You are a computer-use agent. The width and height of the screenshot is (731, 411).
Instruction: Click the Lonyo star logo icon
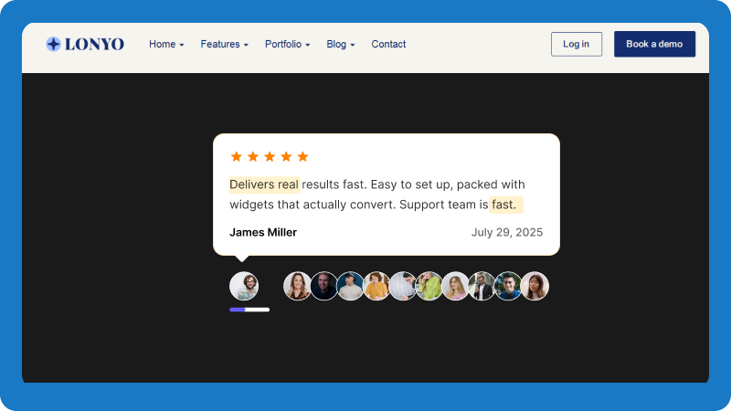54,44
